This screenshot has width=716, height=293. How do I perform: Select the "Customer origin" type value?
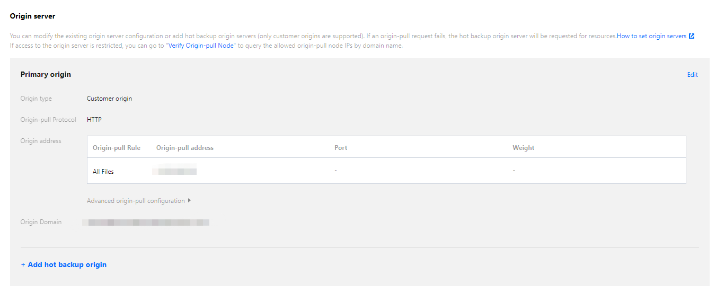109,99
